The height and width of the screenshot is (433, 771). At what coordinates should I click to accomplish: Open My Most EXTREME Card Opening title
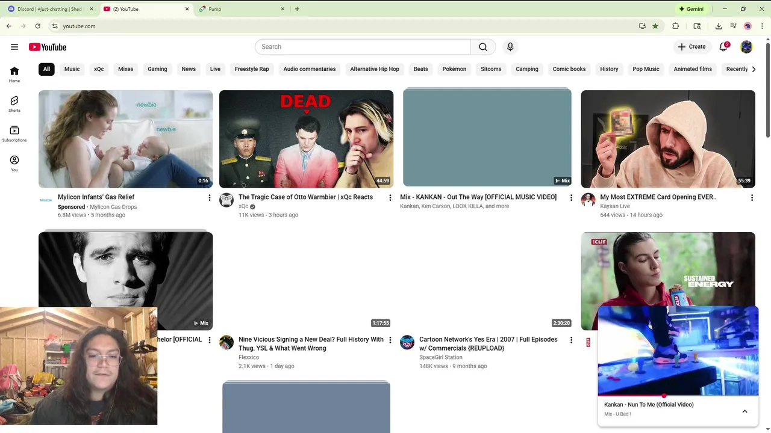coord(658,197)
